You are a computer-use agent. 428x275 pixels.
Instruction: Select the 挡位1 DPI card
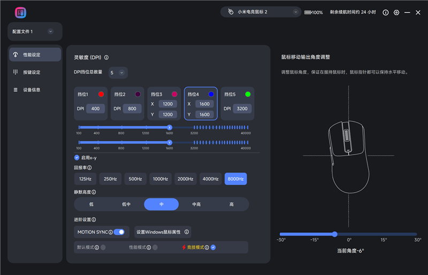pos(90,103)
